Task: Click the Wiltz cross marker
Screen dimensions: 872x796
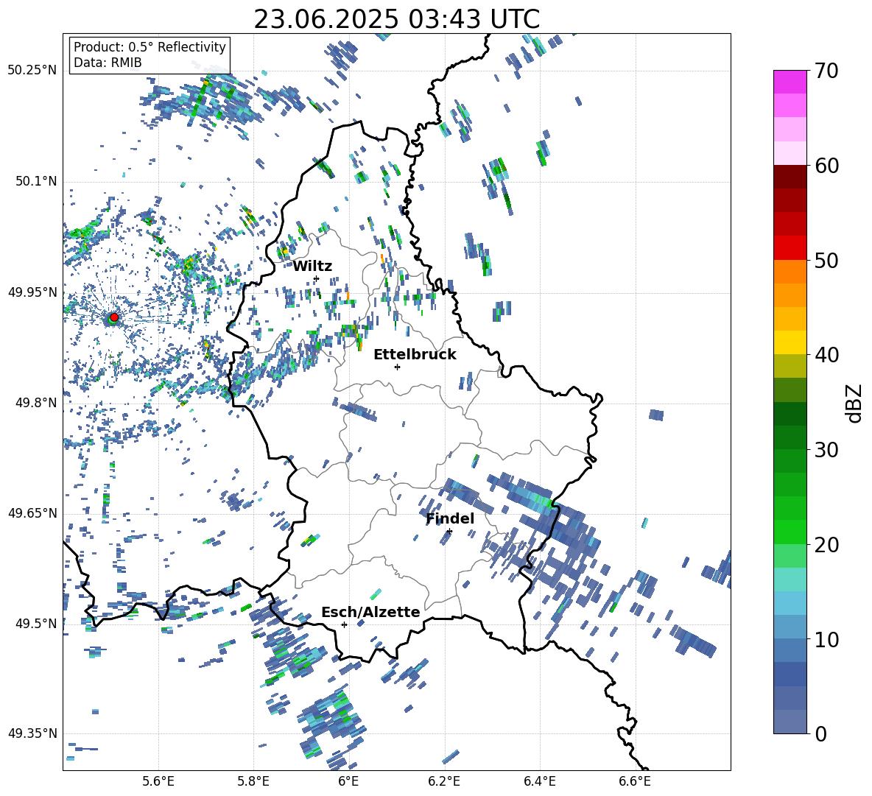Action: point(317,278)
